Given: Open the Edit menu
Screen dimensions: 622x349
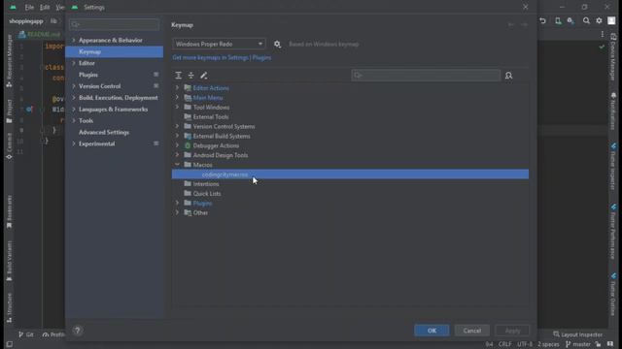Looking at the screenshot, I should click(45, 7).
